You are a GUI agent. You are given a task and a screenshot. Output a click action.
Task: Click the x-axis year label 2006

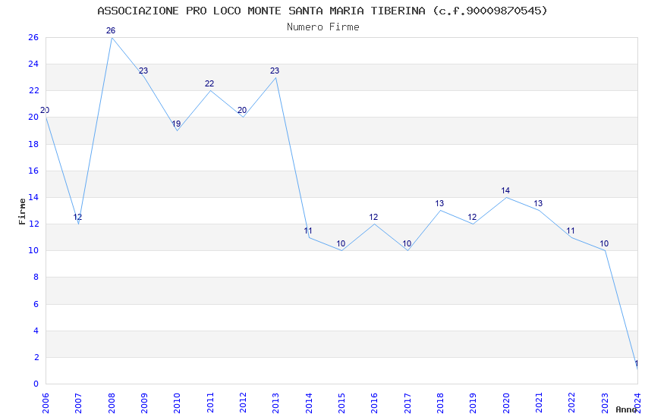pyautogui.click(x=46, y=403)
